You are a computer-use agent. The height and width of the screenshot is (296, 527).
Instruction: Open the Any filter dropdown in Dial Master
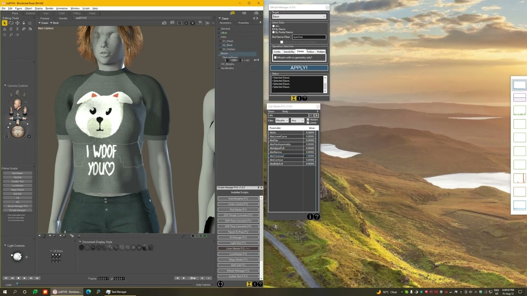point(298,120)
